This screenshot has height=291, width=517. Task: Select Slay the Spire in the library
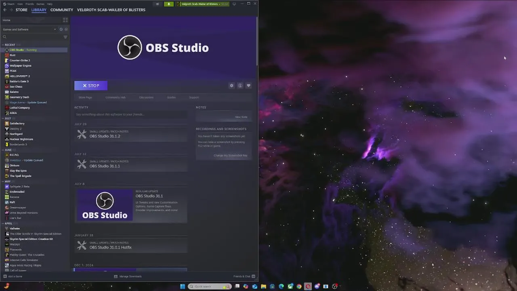[18, 171]
